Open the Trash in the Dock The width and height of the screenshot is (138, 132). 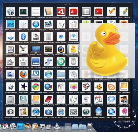tap(90, 127)
